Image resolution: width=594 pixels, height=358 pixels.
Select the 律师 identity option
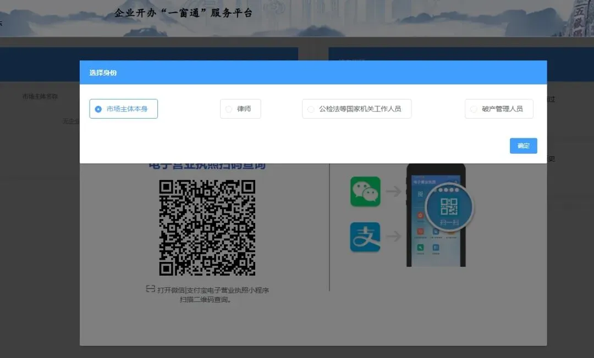click(x=240, y=109)
